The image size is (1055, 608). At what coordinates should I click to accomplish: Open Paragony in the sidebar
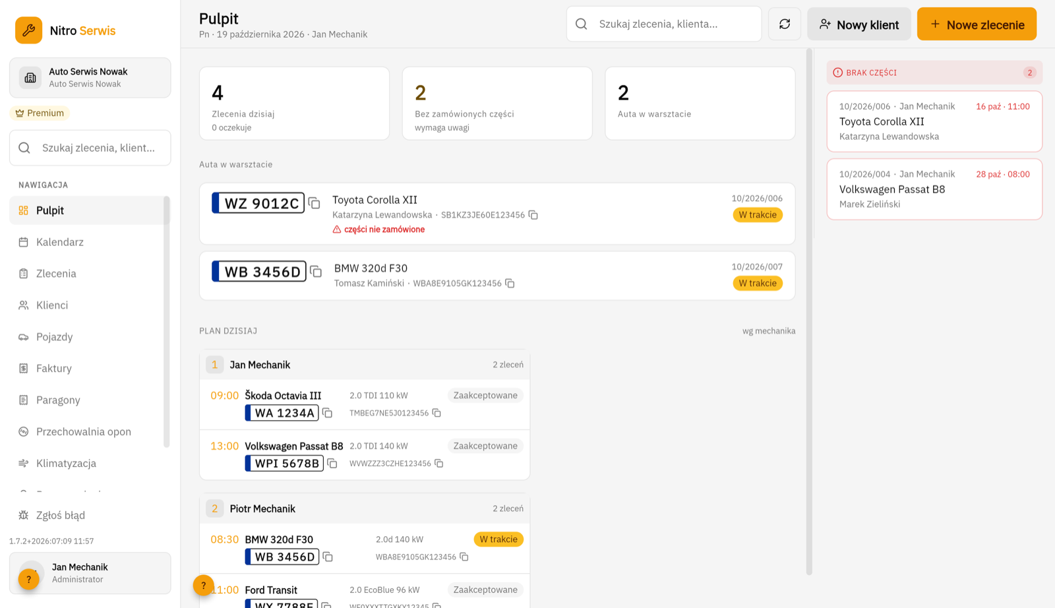(x=86, y=400)
